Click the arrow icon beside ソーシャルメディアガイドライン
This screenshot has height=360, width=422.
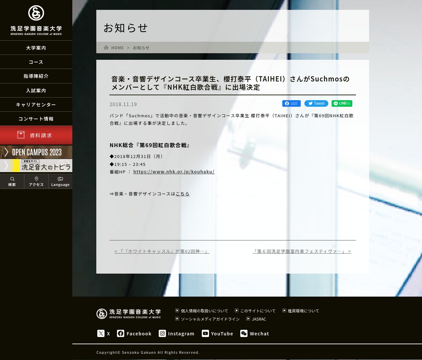click(x=177, y=319)
